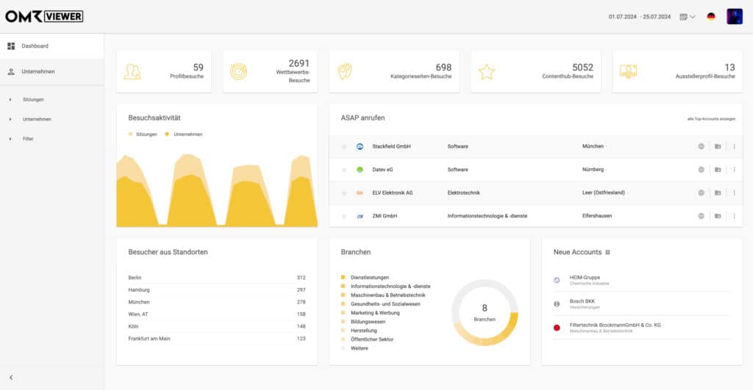The image size is (753, 390).
Task: Click 'alle Top-Accounts anzeigen' link
Action: pyautogui.click(x=710, y=119)
